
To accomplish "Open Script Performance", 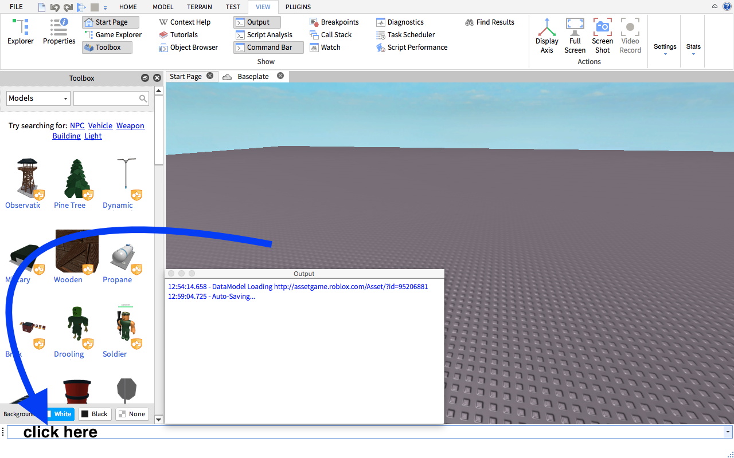I will 412,48.
